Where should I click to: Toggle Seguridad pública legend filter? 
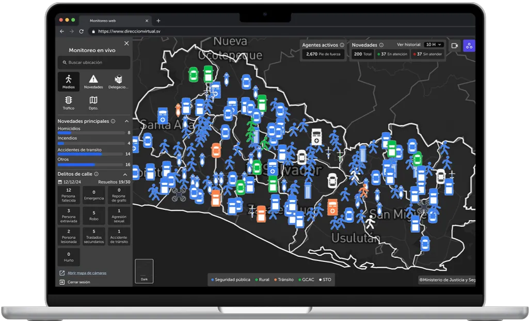click(231, 280)
